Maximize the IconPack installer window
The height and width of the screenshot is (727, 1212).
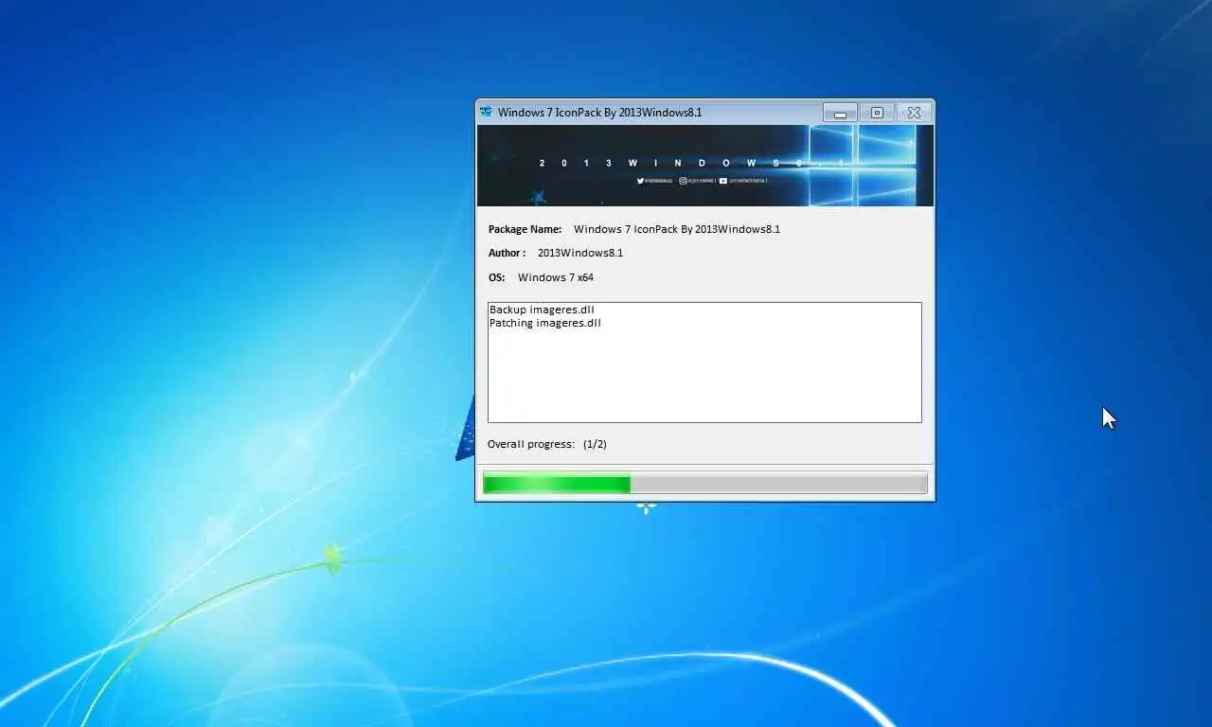pyautogui.click(x=877, y=113)
